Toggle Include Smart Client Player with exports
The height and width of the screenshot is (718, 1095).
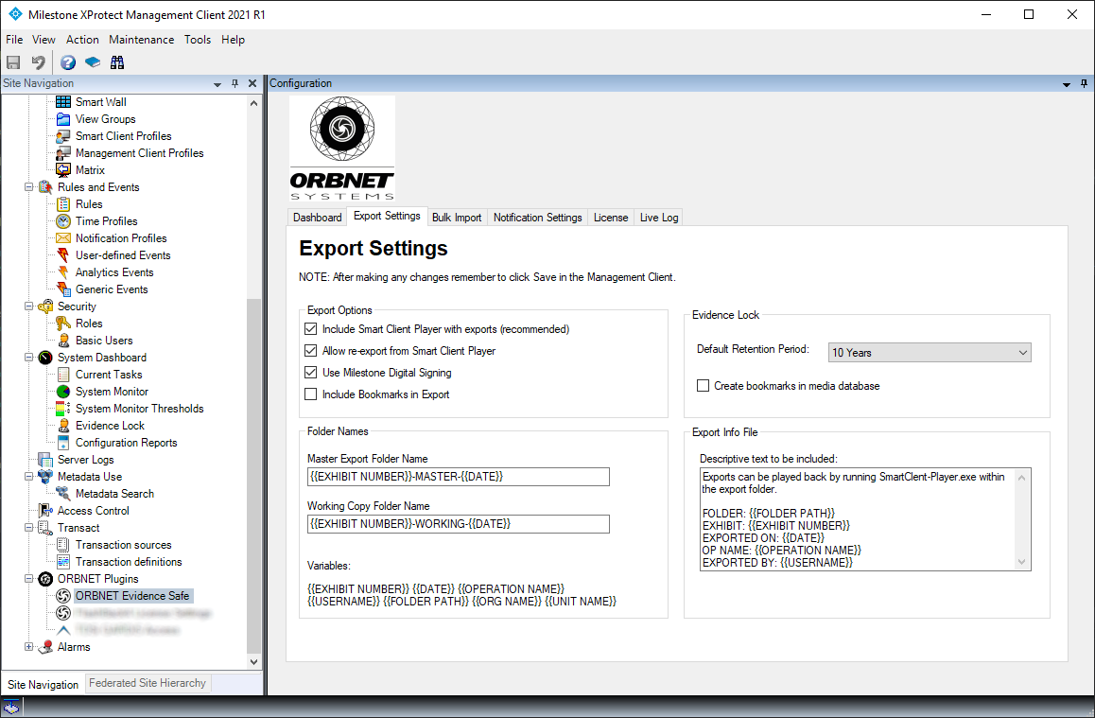tap(311, 329)
